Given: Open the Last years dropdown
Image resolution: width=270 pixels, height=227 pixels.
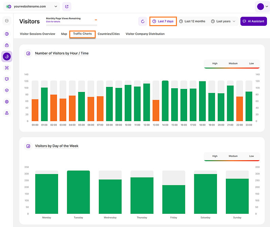Looking at the screenshot, I should click(223, 21).
